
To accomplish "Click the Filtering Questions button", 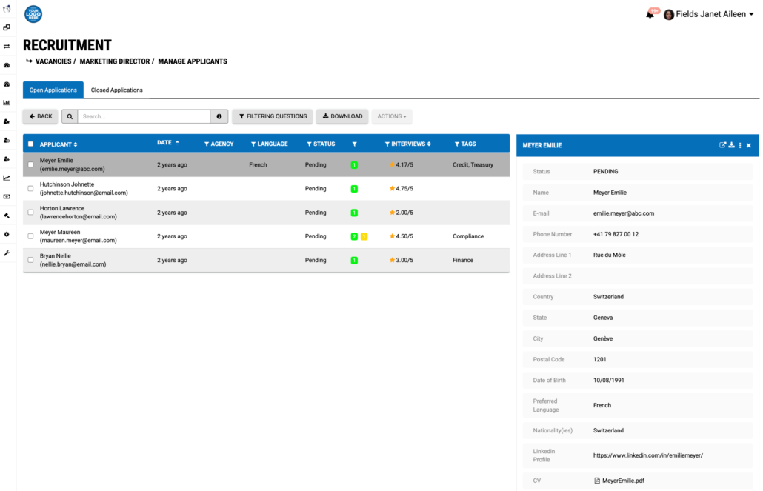I will click(273, 116).
